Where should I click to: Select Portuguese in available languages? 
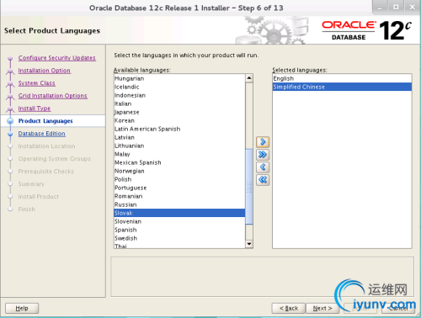(179, 188)
